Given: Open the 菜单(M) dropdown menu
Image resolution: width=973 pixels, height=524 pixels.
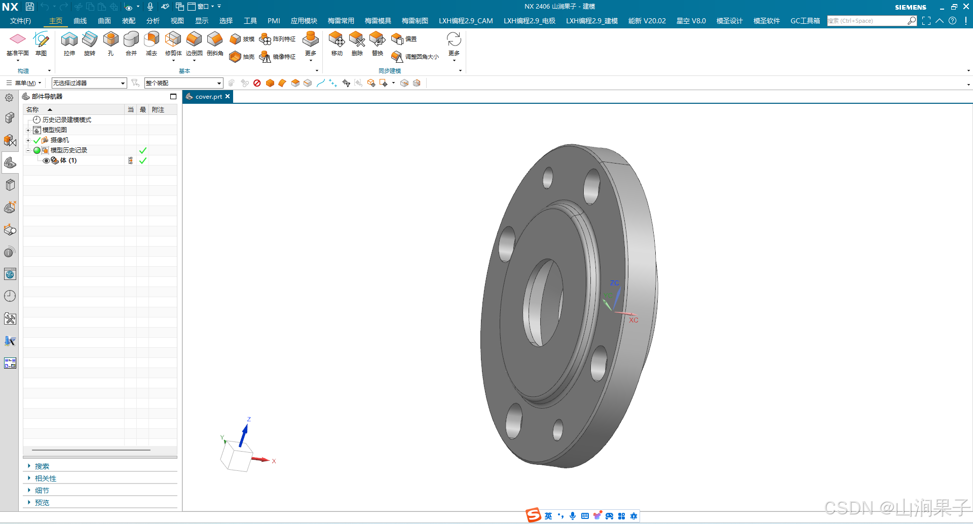Looking at the screenshot, I should coord(23,83).
